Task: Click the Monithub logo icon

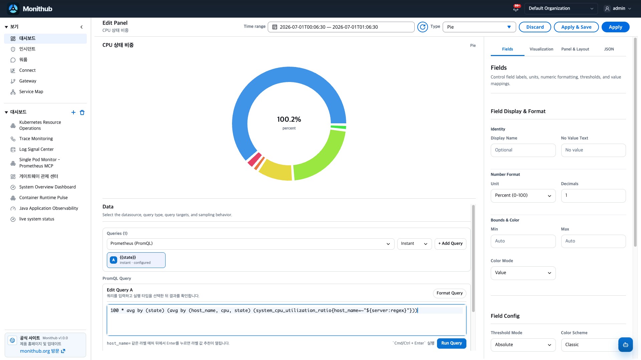Action: tap(13, 9)
